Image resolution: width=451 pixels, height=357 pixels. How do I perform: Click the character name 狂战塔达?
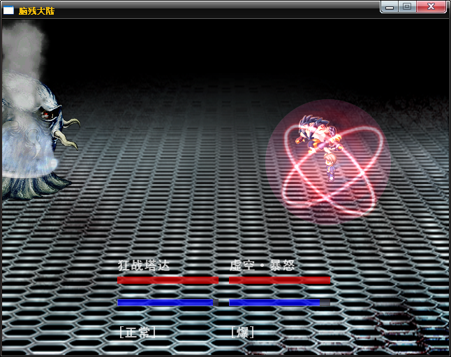click(144, 265)
